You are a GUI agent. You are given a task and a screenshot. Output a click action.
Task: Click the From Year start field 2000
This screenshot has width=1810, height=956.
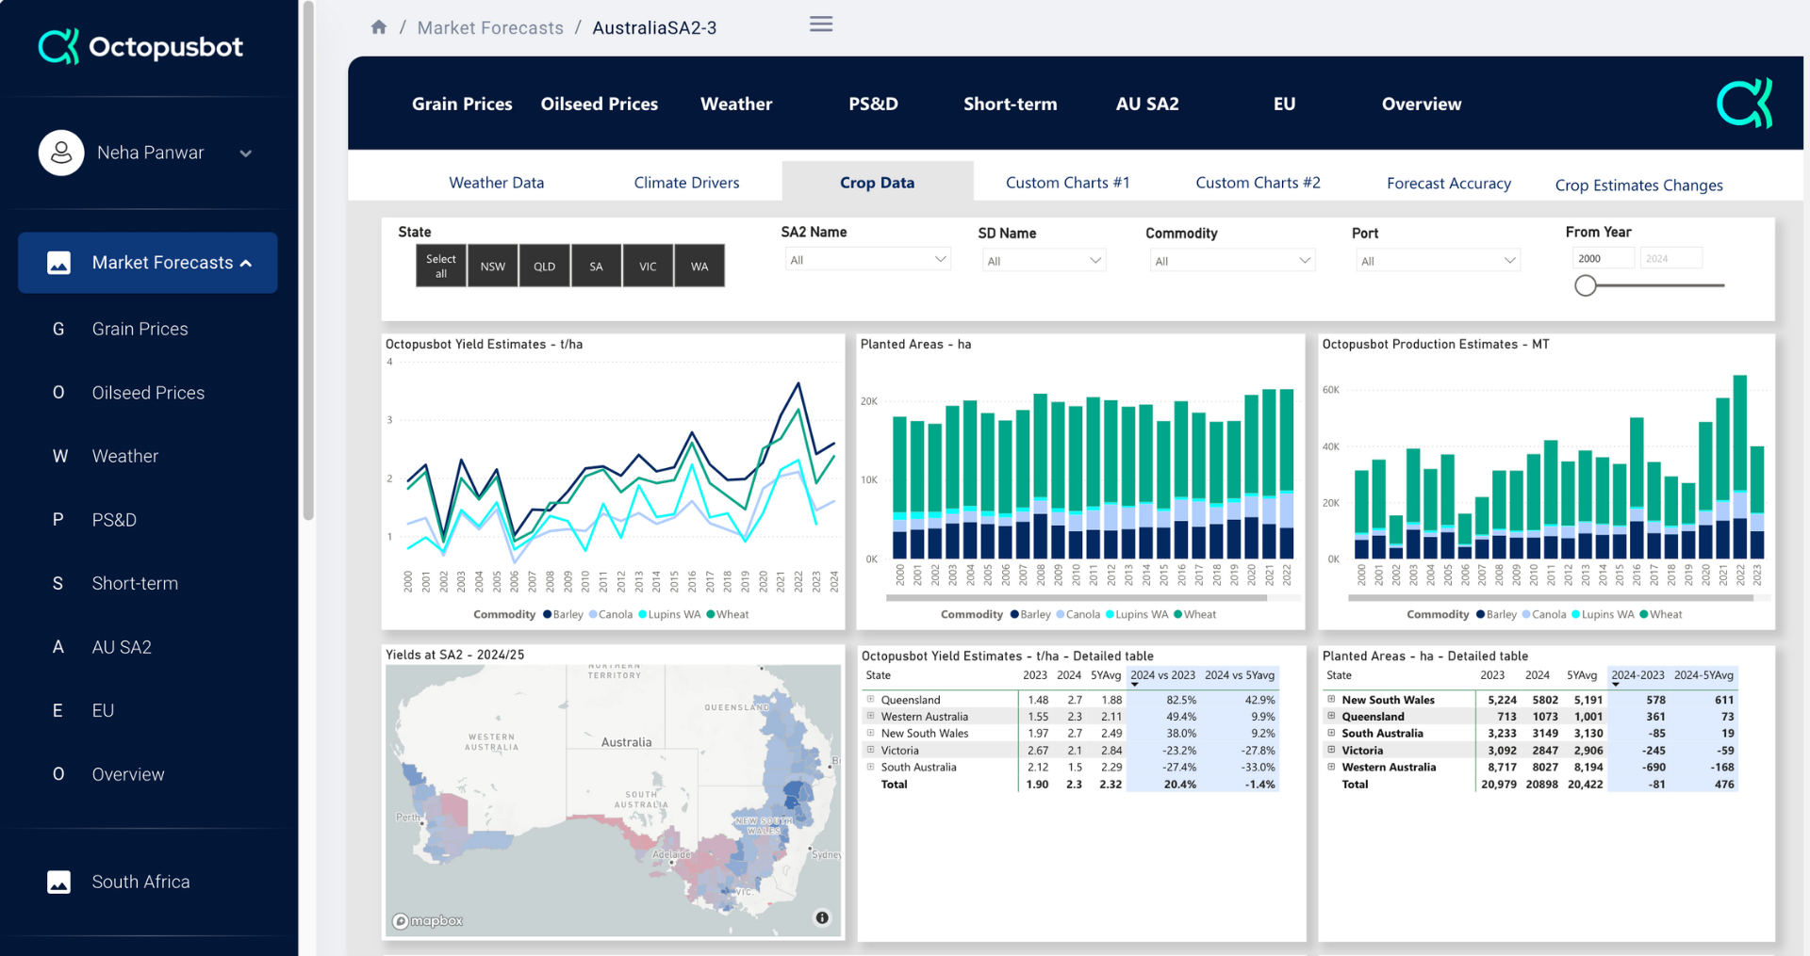(x=1603, y=258)
